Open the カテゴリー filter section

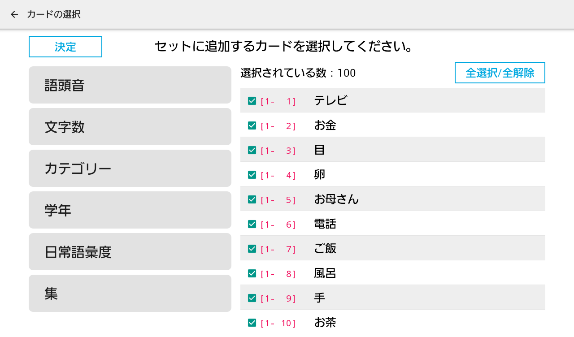[x=130, y=168]
